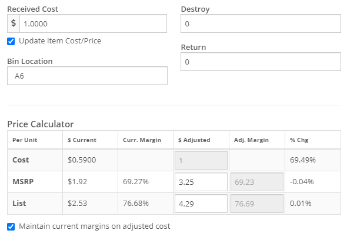Click the Received Cost input field

coord(93,23)
